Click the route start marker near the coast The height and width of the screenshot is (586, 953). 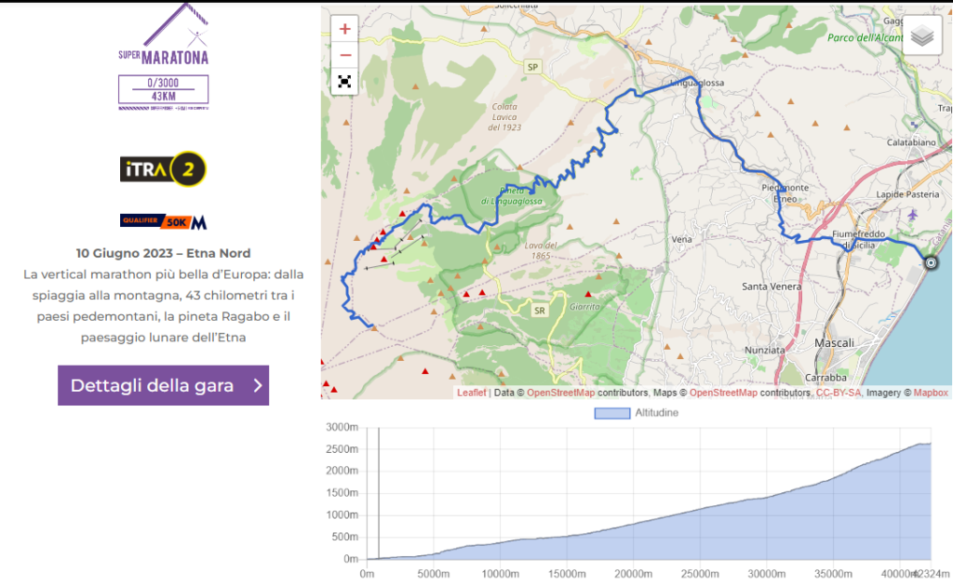coord(931,263)
